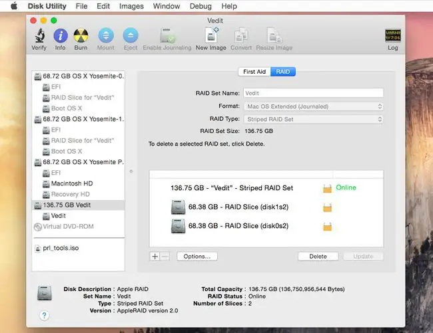The width and height of the screenshot is (433, 333).
Task: Open the Format dropdown
Action: coord(314,106)
